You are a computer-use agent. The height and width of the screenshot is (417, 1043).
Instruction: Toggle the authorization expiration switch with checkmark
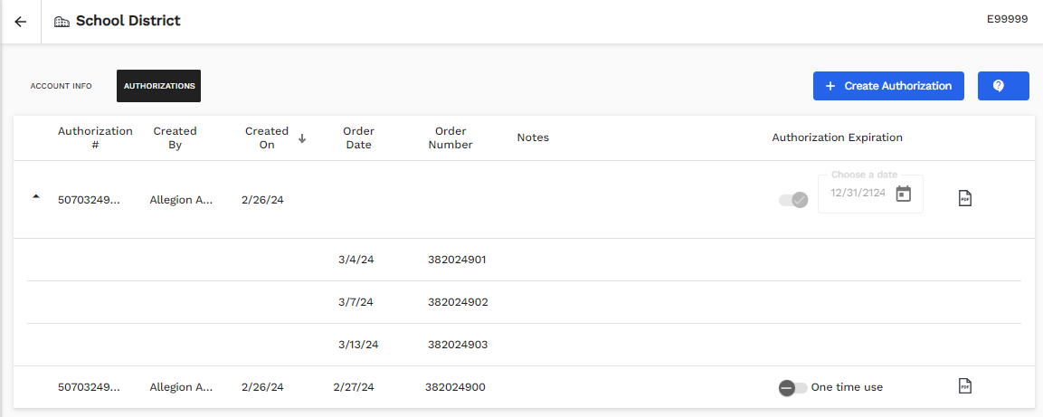793,200
